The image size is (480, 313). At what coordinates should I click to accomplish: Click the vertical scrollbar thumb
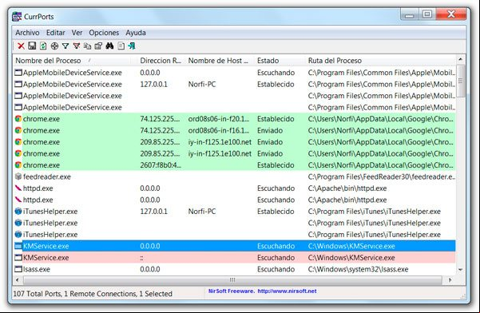tap(460, 81)
